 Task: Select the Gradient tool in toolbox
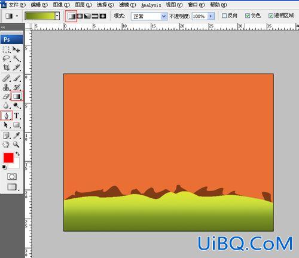17,96
